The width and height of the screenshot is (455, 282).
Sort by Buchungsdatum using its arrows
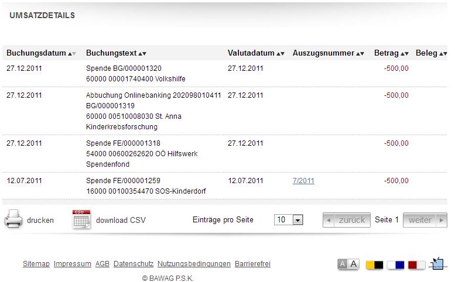72,54
